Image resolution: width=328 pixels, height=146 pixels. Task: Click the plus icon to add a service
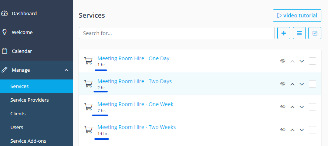click(284, 33)
